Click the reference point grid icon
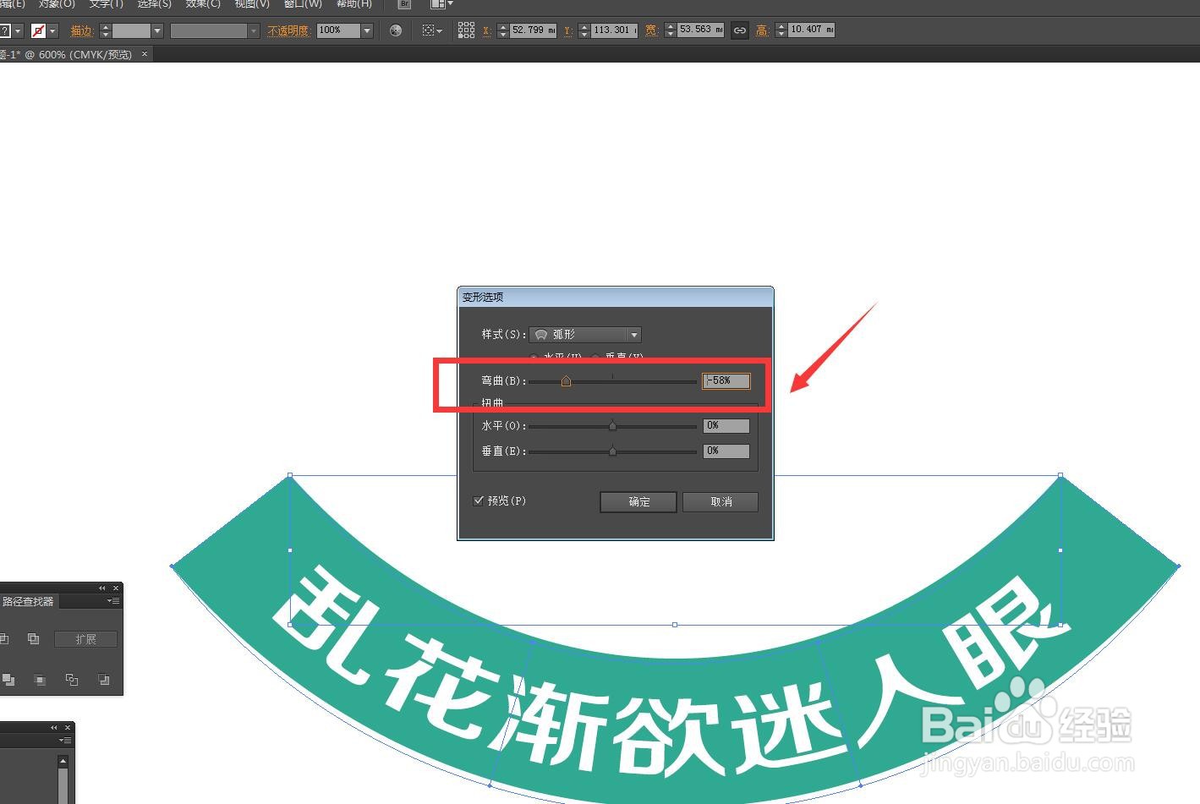Image resolution: width=1200 pixels, height=804 pixels. click(x=466, y=30)
